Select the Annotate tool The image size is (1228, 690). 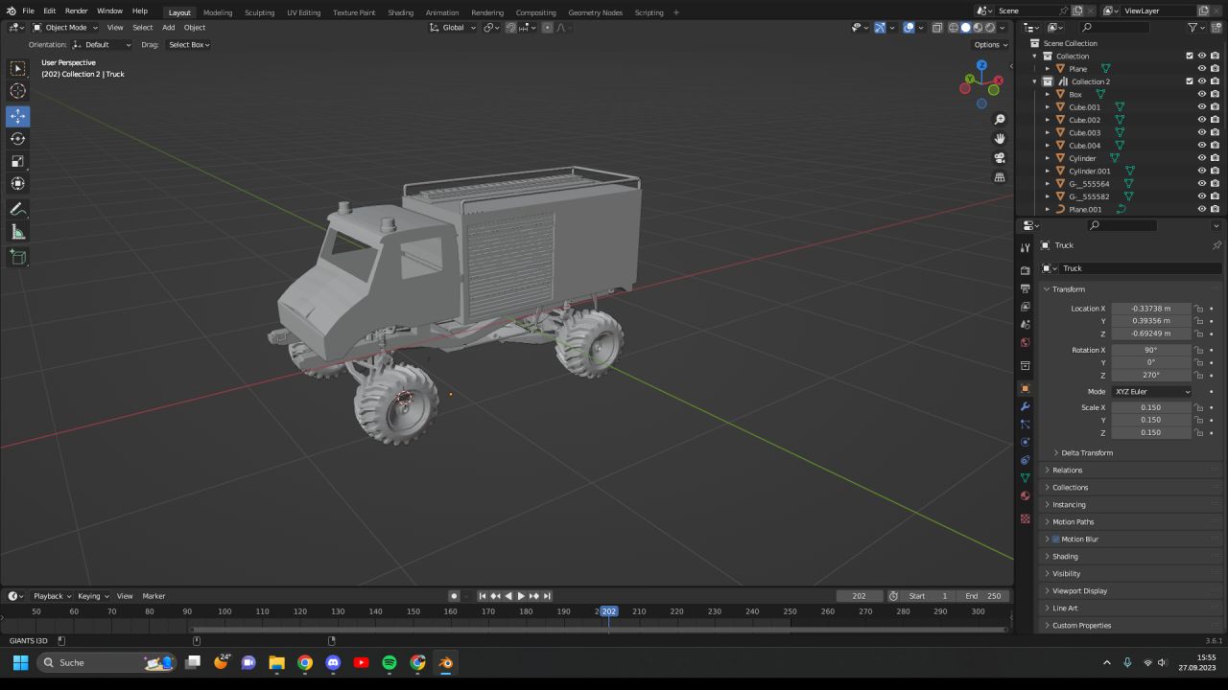click(18, 209)
